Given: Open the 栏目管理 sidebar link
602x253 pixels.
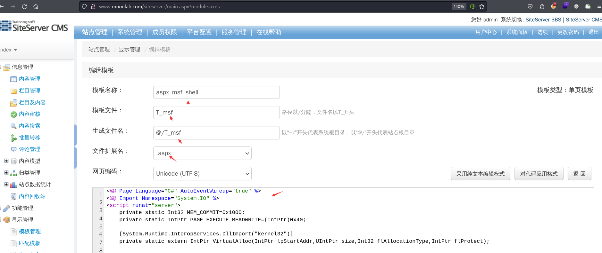Looking at the screenshot, I should [x=29, y=91].
